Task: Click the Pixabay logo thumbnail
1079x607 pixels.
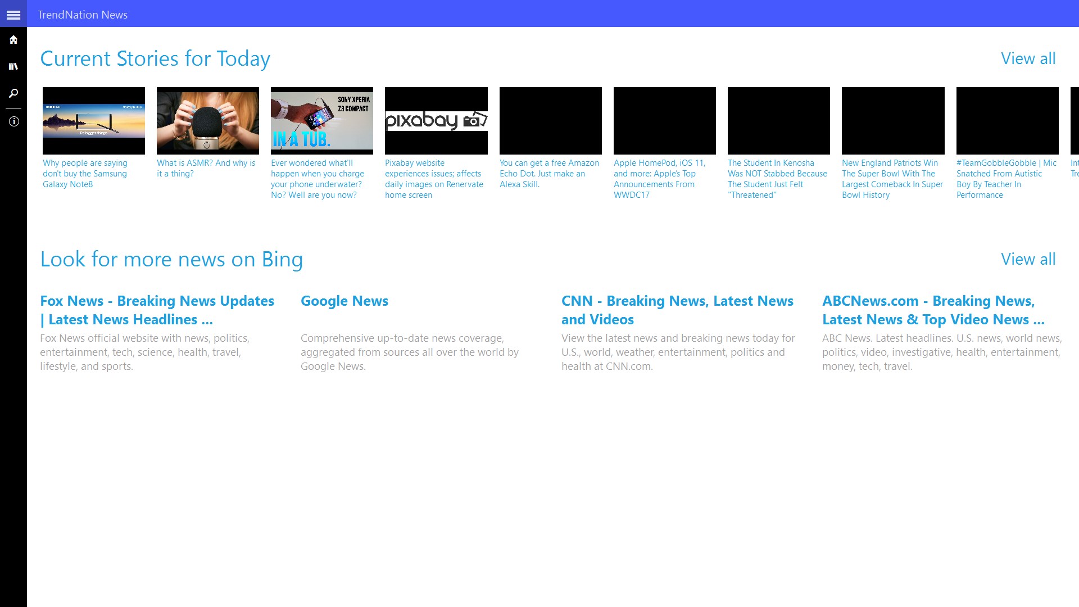Action: tap(436, 120)
